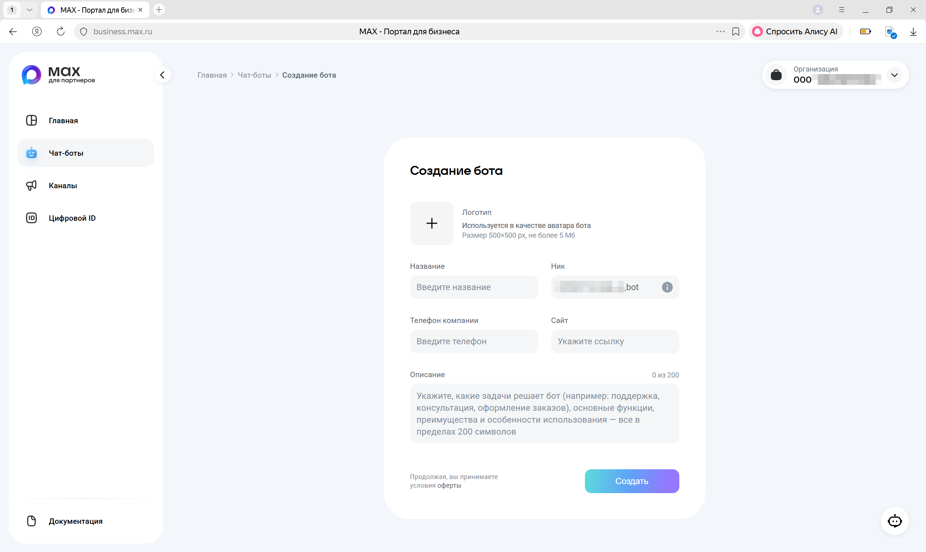Click the Nik field info icon

pyautogui.click(x=667, y=287)
